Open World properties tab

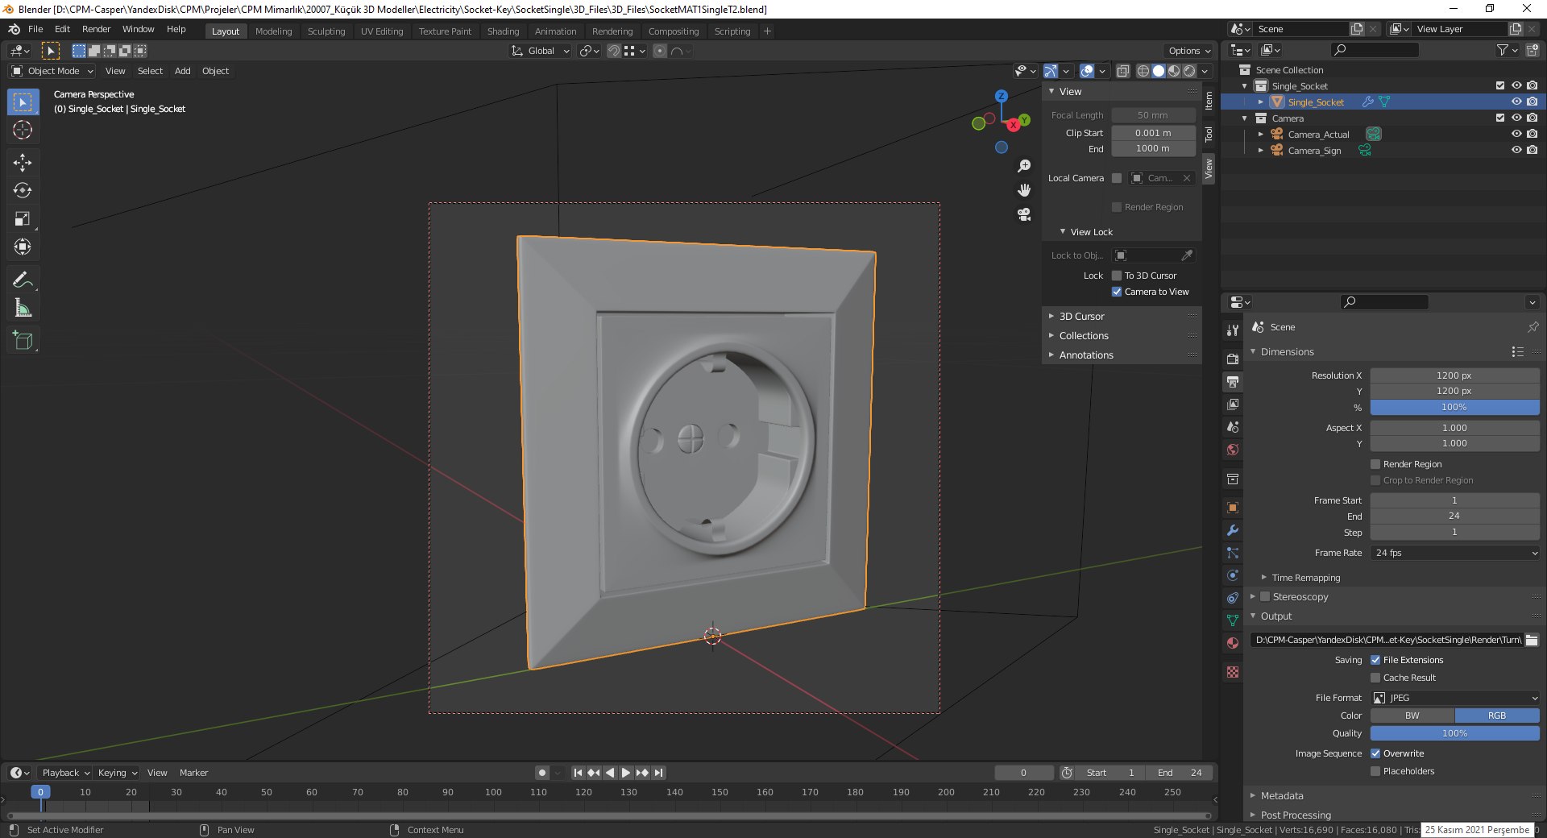(1233, 450)
